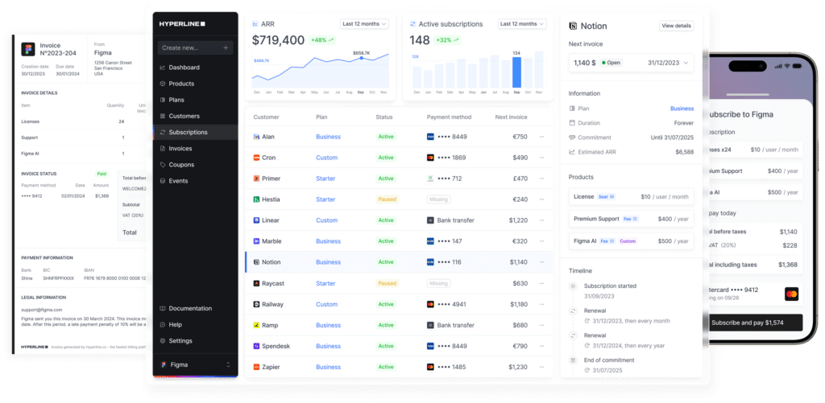825x403 pixels.
Task: Click the Business plan link in Information
Action: click(682, 109)
